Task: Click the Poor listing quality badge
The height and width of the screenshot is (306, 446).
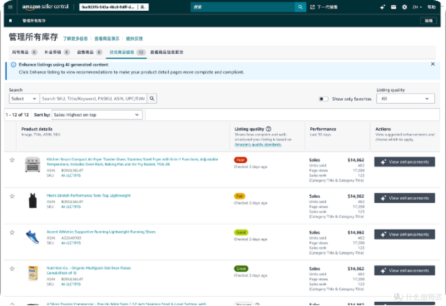Action: click(x=240, y=160)
